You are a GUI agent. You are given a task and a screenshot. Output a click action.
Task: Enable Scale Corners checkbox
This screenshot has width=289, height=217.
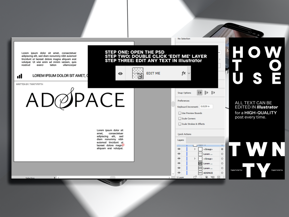pyautogui.click(x=180, y=119)
